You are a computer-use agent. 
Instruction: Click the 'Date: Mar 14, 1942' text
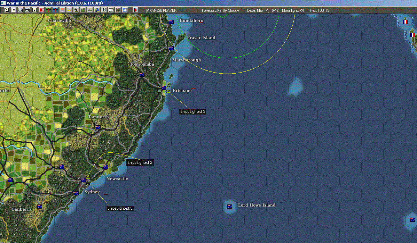point(263,10)
